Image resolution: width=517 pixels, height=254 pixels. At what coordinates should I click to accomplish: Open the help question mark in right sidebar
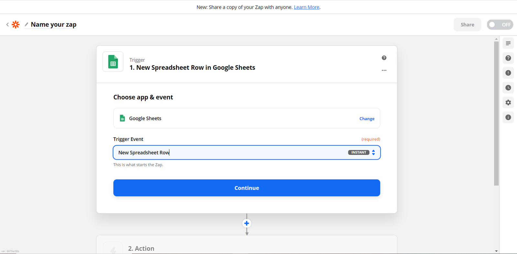click(x=508, y=58)
